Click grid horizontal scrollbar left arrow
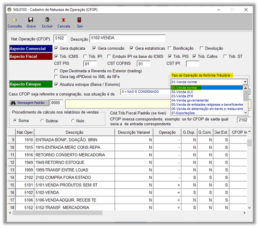Image resolution: width=259 pixels, height=228 pixels. 10,213
